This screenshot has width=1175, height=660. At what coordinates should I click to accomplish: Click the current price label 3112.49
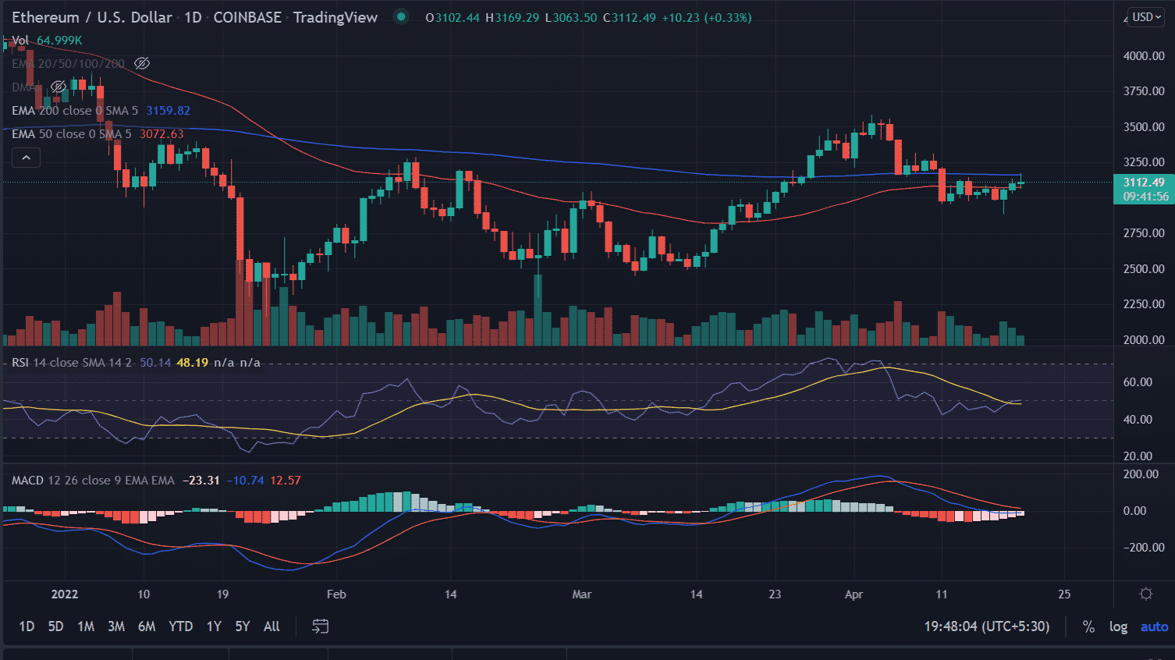click(x=1143, y=183)
